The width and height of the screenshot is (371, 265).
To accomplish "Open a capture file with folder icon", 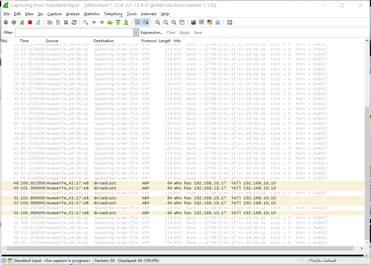I will tap(50, 22).
